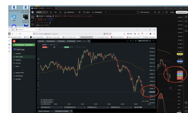Open Meine Trades in xtb sidebar
This screenshot has height=113, width=188.
[24, 57]
